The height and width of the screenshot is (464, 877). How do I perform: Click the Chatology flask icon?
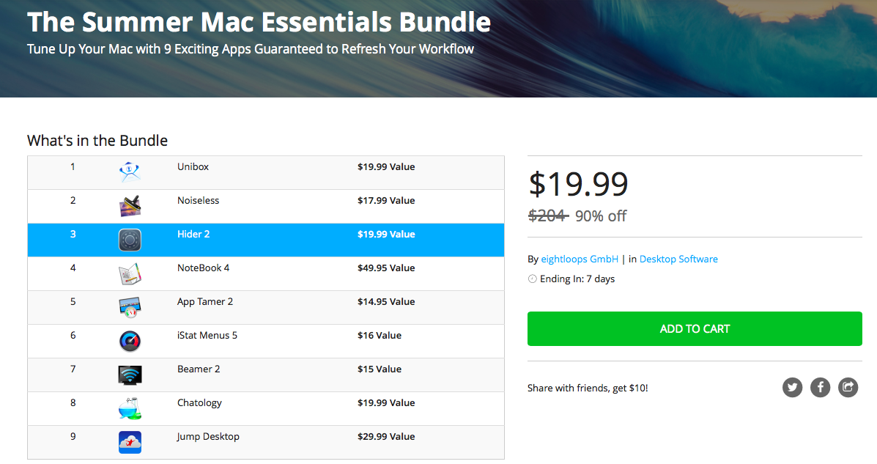pos(130,408)
